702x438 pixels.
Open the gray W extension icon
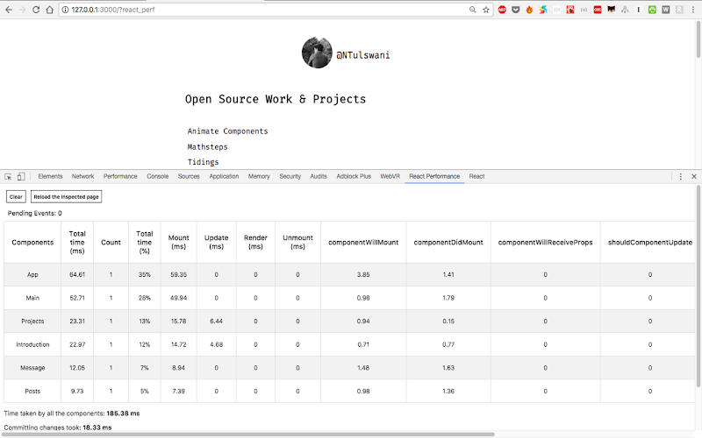(x=666, y=10)
